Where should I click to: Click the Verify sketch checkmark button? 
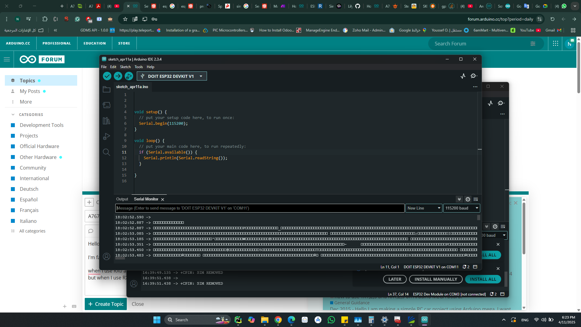pyautogui.click(x=107, y=76)
